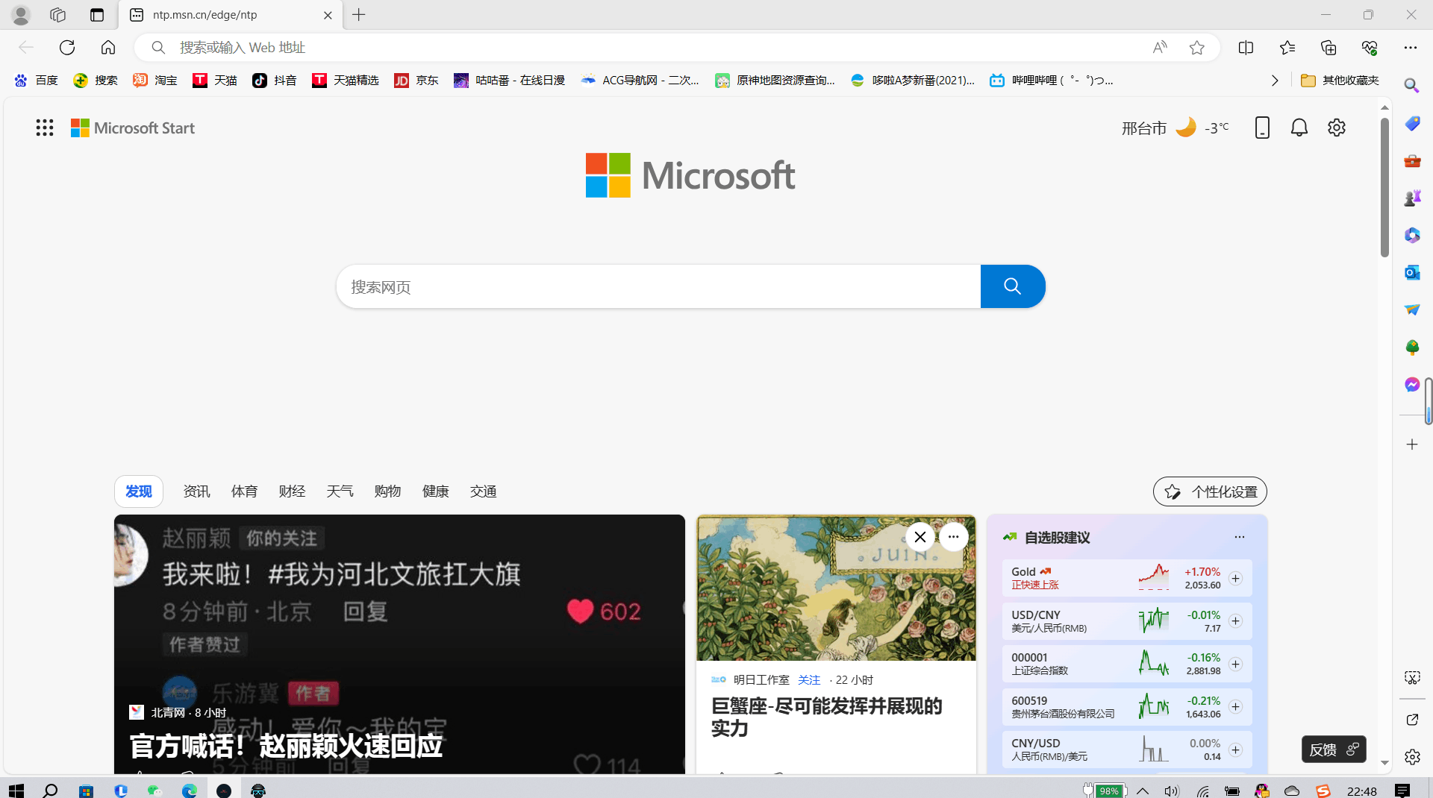
Task: Open Messenger in the Edge sidebar
Action: click(1411, 384)
